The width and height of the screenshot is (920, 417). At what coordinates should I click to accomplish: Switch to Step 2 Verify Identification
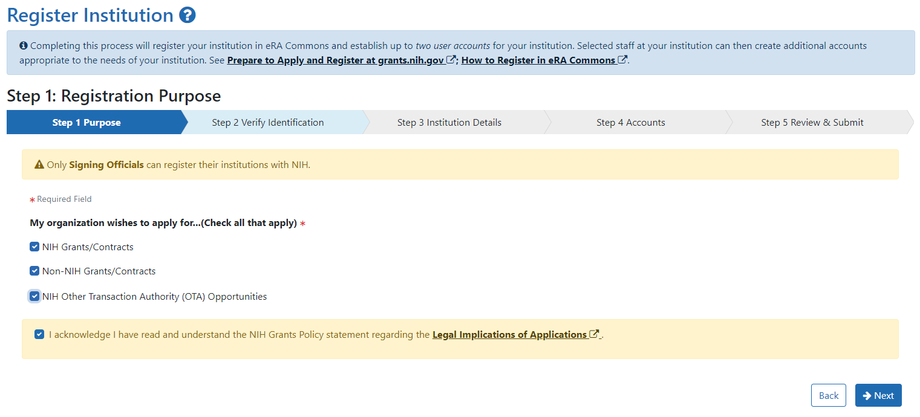tap(267, 122)
